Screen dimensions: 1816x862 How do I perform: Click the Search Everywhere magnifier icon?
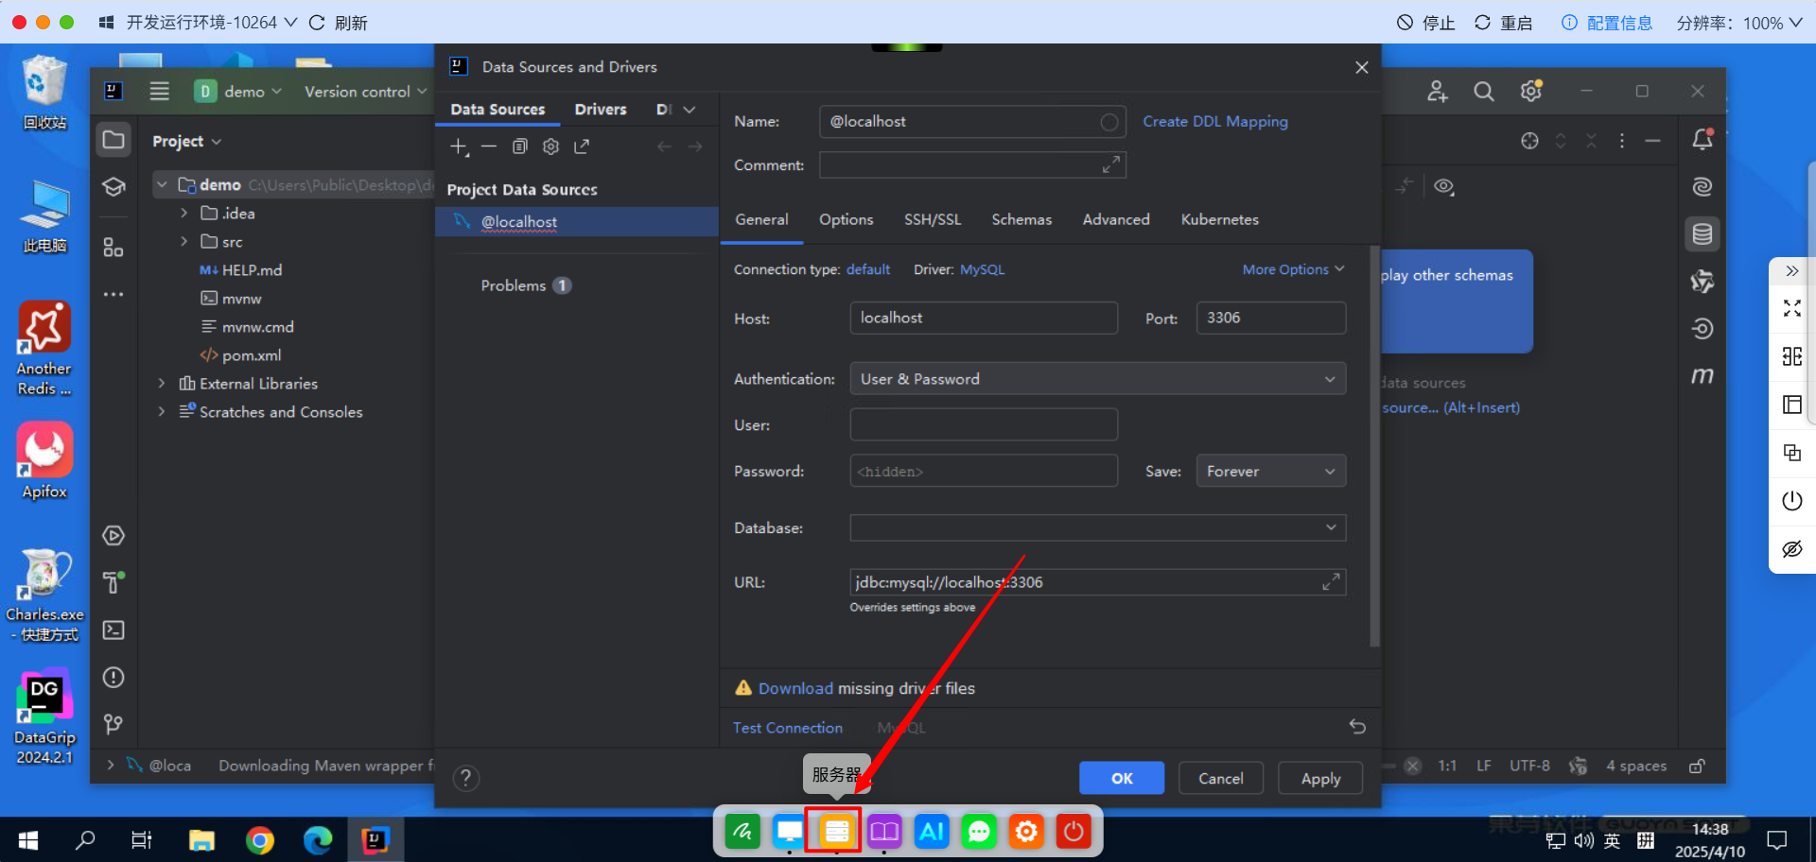tap(1484, 92)
